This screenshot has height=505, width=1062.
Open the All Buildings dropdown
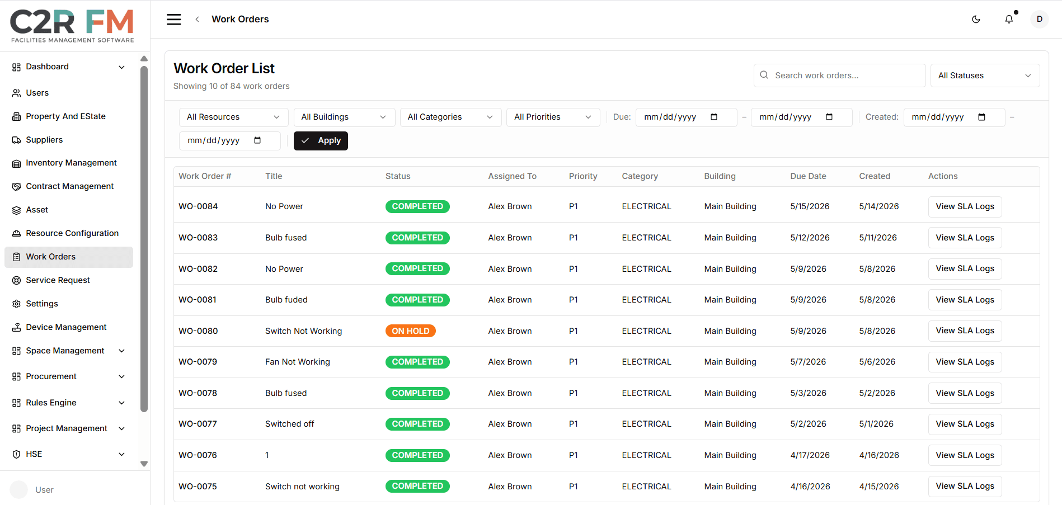coord(344,117)
